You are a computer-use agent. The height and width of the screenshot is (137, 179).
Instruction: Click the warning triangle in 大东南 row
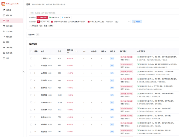click(x=138, y=60)
